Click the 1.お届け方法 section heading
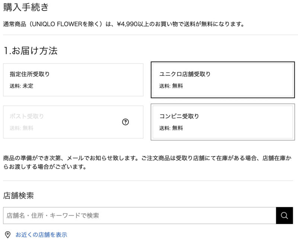 coord(31,51)
